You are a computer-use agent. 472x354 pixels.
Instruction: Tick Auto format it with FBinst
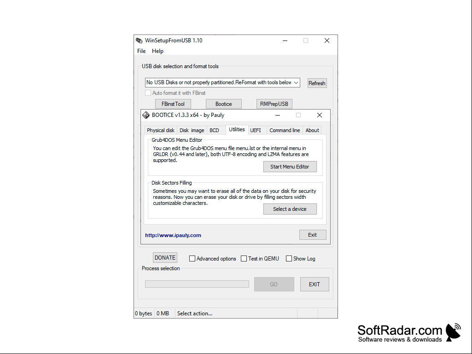[148, 93]
